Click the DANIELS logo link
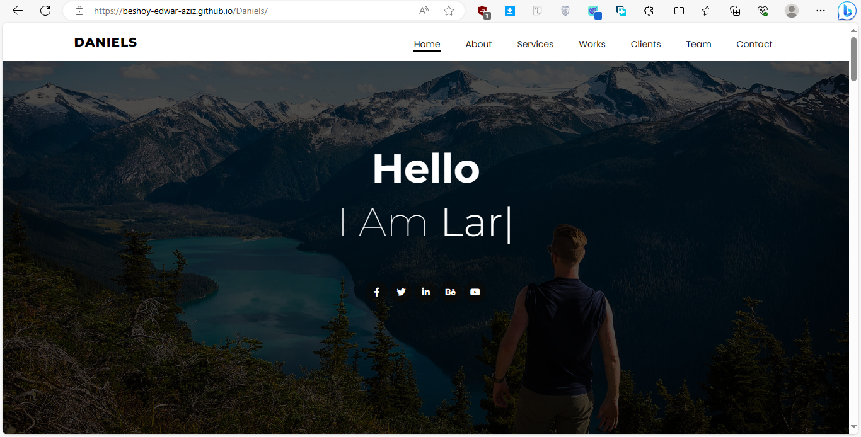Screen dimensions: 861x437 click(x=105, y=42)
